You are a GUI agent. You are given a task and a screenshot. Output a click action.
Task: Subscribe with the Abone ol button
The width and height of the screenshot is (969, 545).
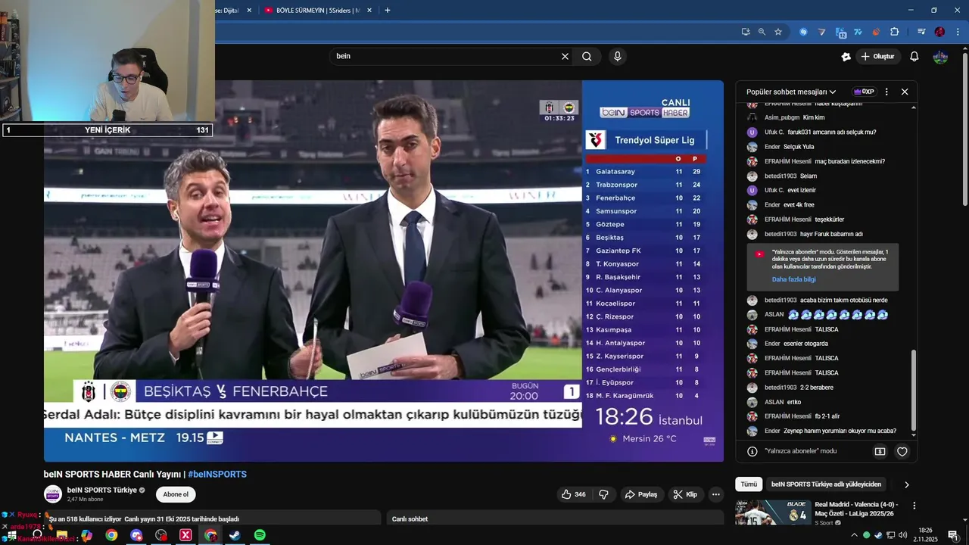[x=176, y=494]
